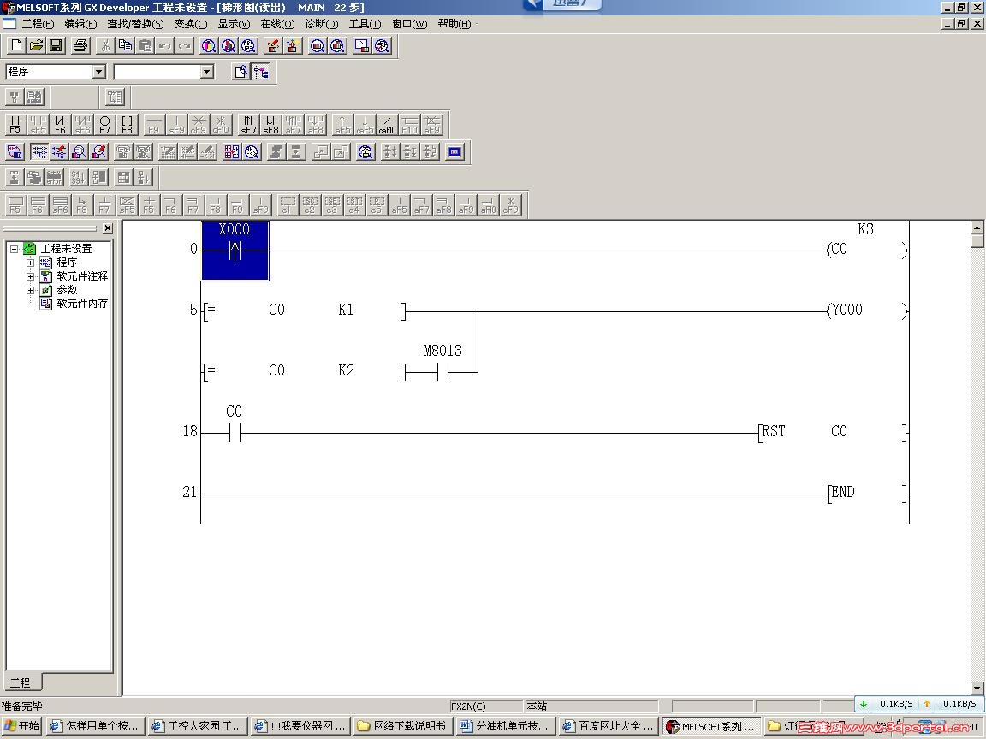Open the 查找/替换(S) menu
The image size is (986, 739).
(135, 24)
